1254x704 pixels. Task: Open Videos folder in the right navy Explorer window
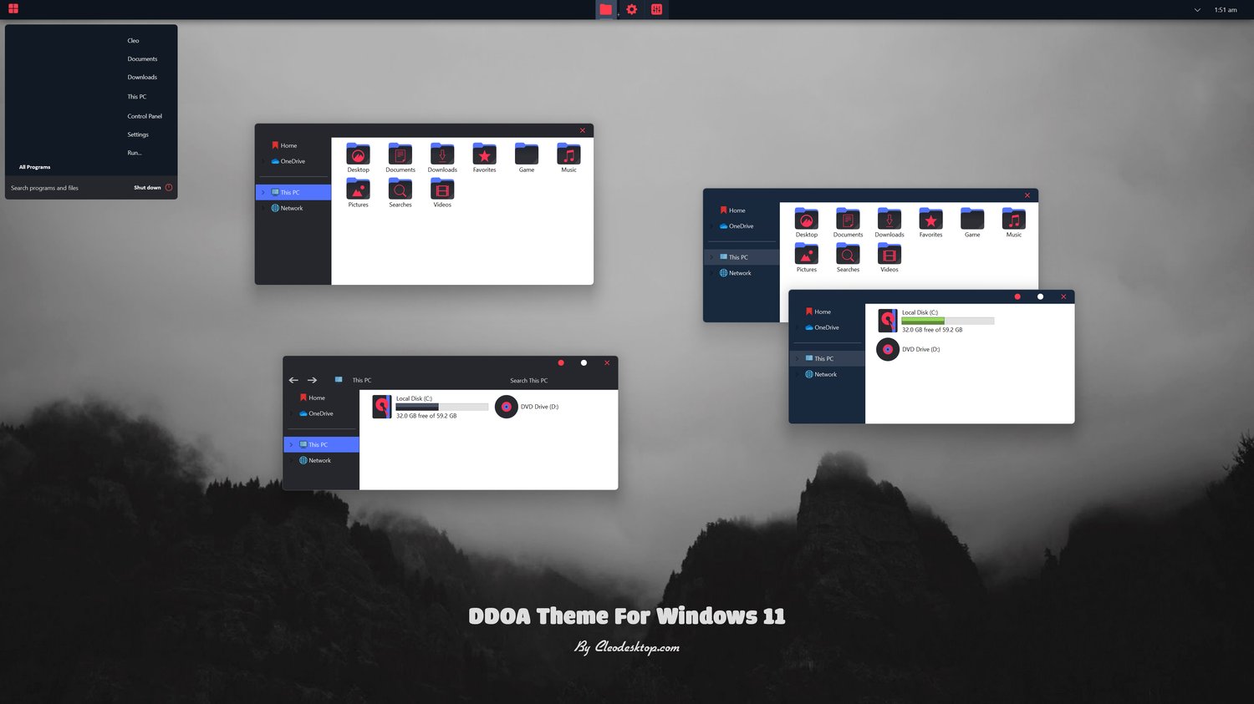click(890, 258)
